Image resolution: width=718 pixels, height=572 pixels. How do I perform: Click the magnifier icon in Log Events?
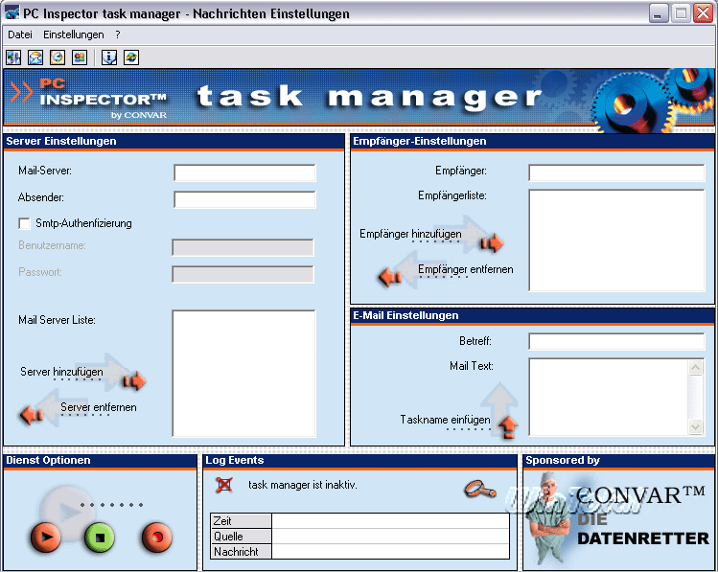tap(480, 489)
